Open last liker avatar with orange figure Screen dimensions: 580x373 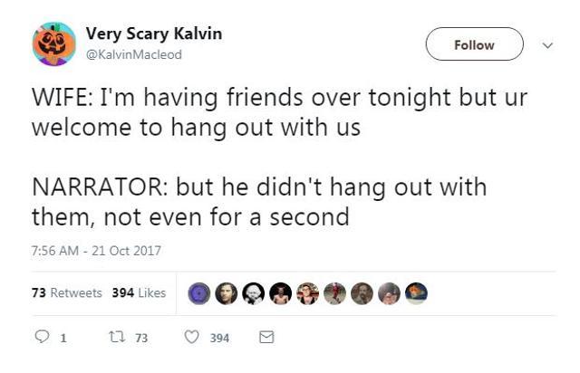click(x=417, y=293)
